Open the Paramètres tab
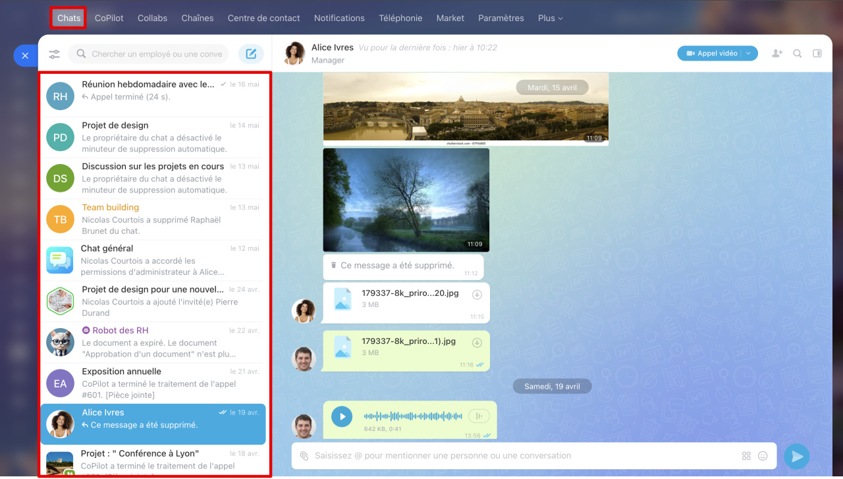This screenshot has height=479, width=843. [x=501, y=18]
